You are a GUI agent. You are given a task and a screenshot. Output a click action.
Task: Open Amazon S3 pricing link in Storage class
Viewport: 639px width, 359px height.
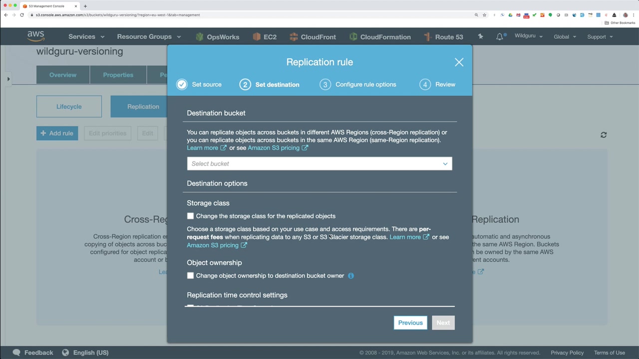pos(217,245)
